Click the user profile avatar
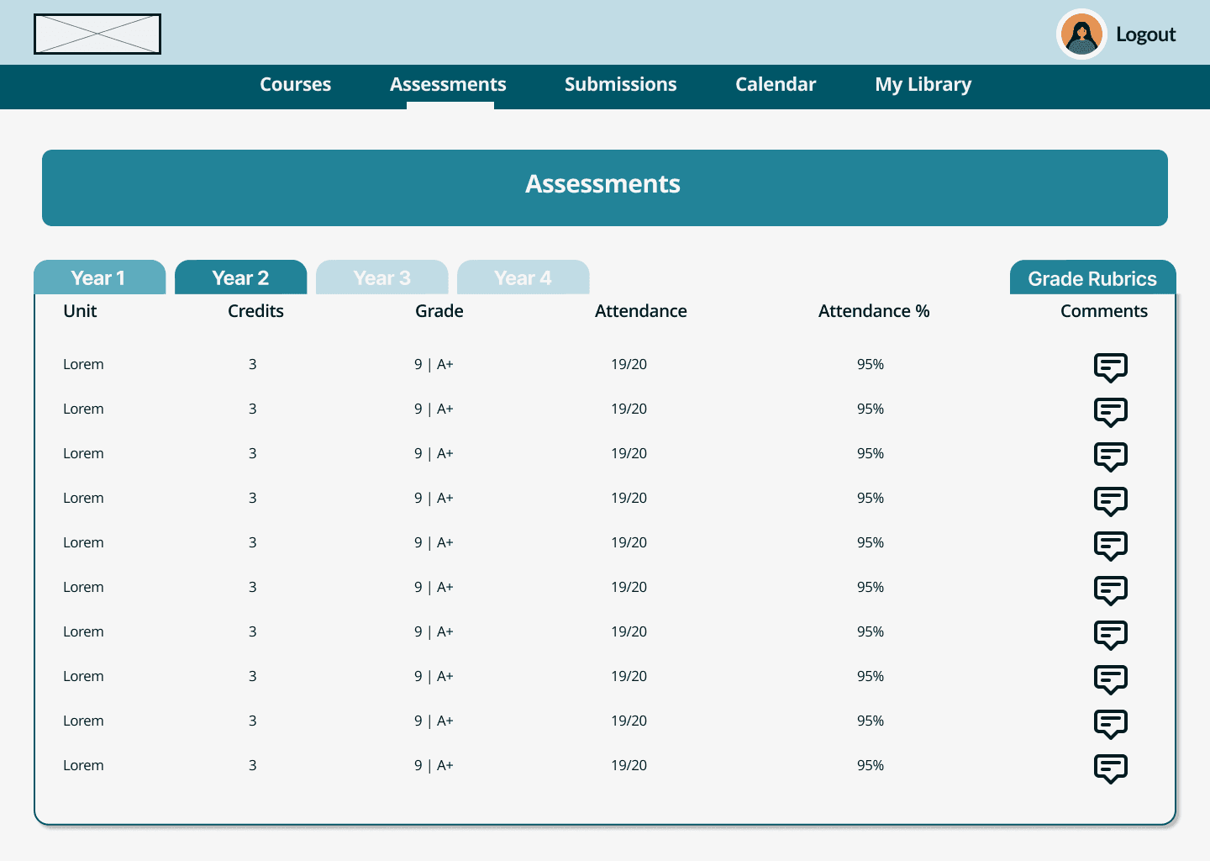1210x861 pixels. 1081,34
